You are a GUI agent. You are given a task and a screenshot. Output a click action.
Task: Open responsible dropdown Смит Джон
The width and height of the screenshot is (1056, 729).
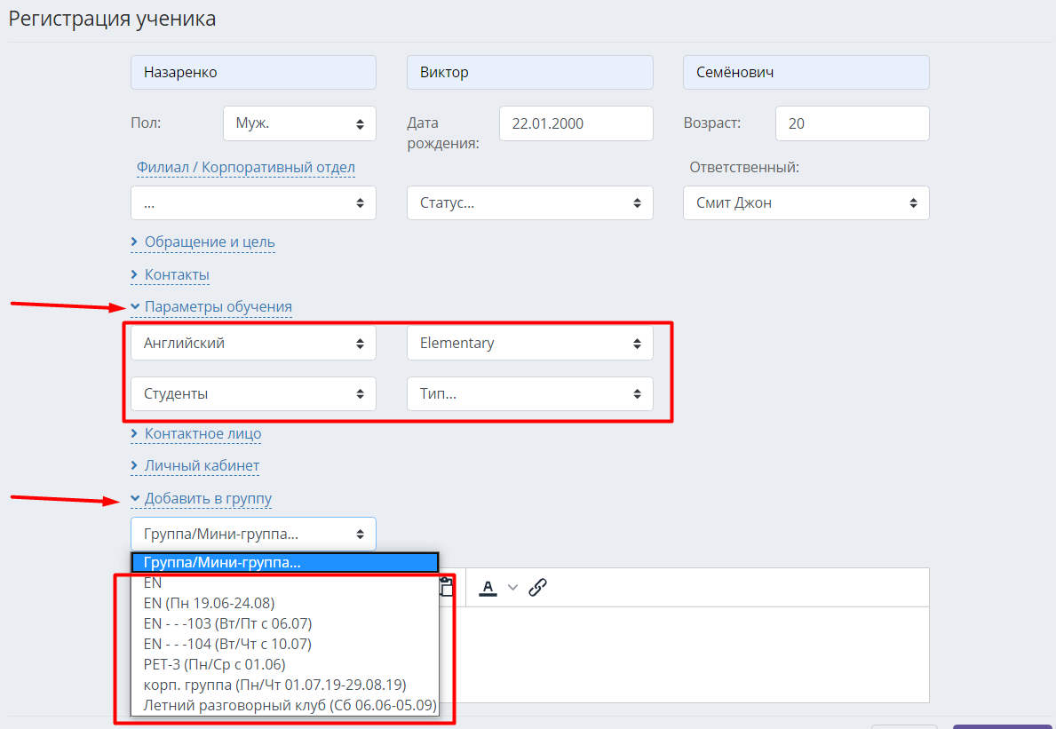click(806, 202)
